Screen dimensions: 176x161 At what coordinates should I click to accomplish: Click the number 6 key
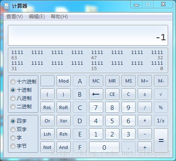129,121
